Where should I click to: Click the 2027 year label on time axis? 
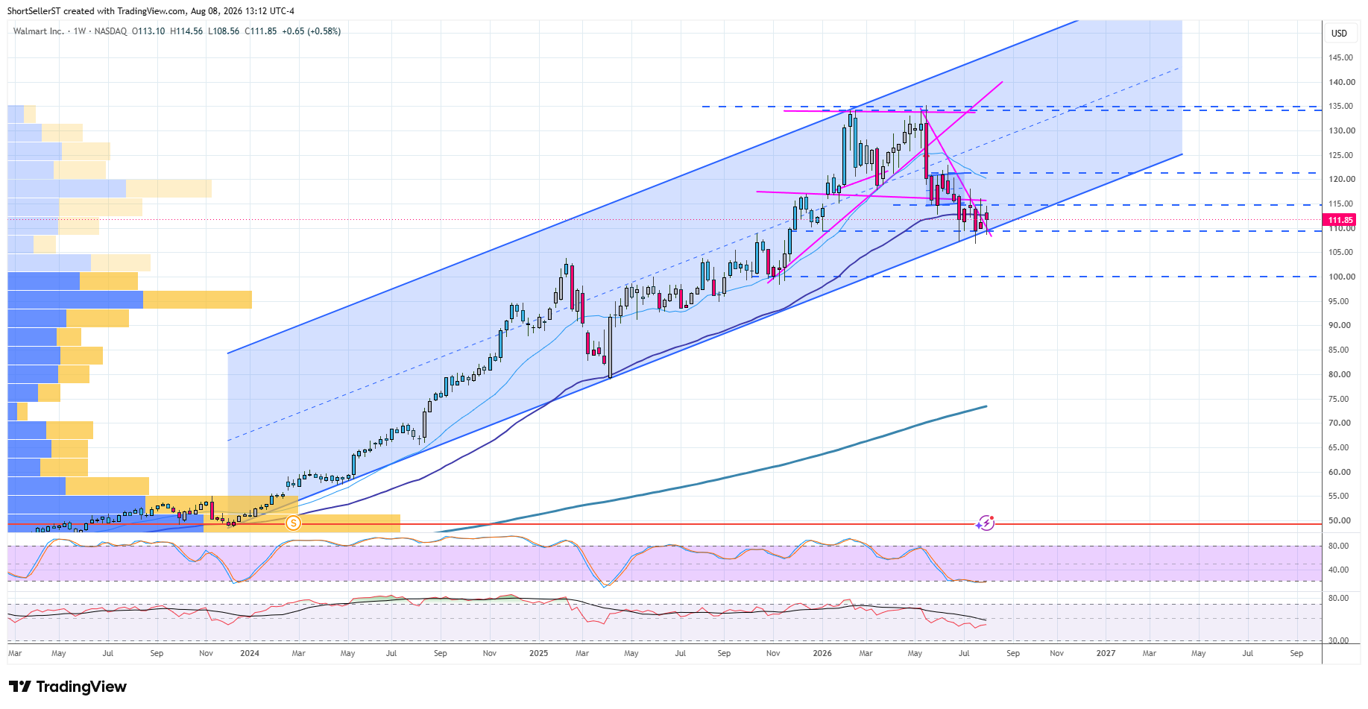point(1106,653)
